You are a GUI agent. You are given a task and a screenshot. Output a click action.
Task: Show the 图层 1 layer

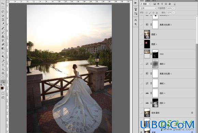[141, 44]
